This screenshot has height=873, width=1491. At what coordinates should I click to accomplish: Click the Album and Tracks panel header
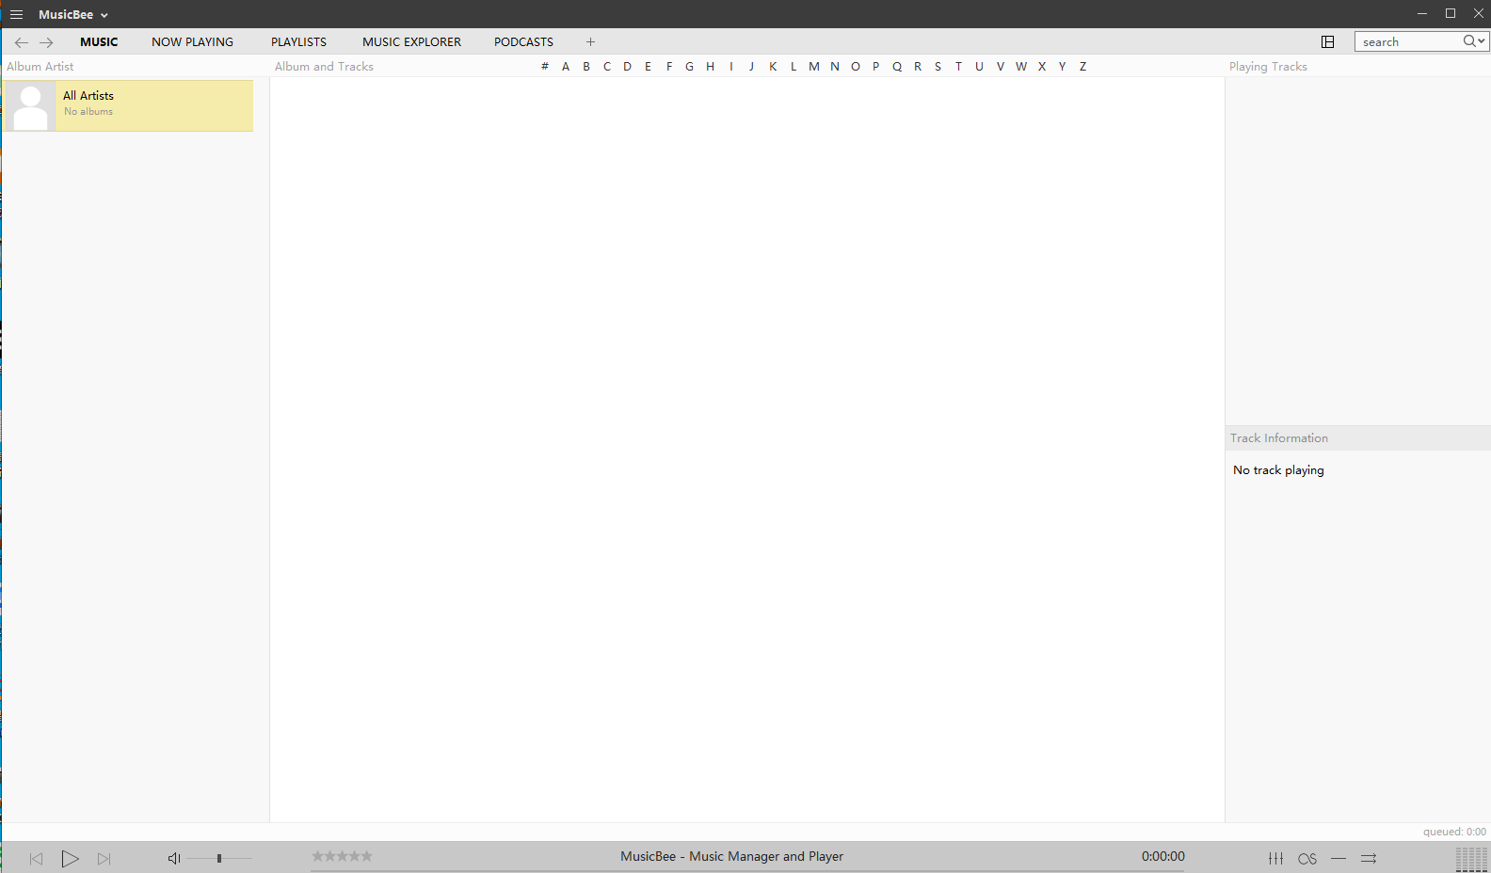(324, 67)
